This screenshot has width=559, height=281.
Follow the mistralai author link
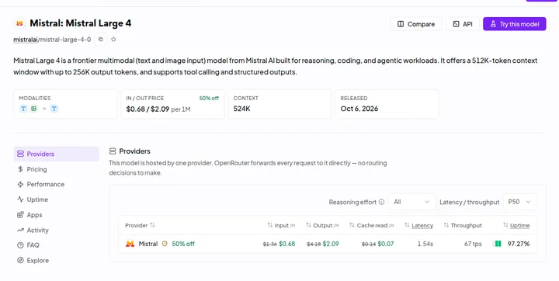(26, 40)
